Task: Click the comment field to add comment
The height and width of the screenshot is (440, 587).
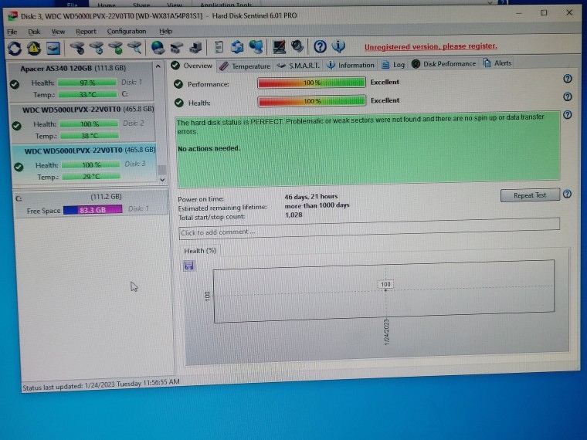Action: pos(369,228)
